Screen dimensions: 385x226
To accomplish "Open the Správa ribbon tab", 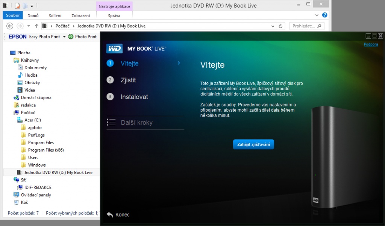I will click(114, 15).
